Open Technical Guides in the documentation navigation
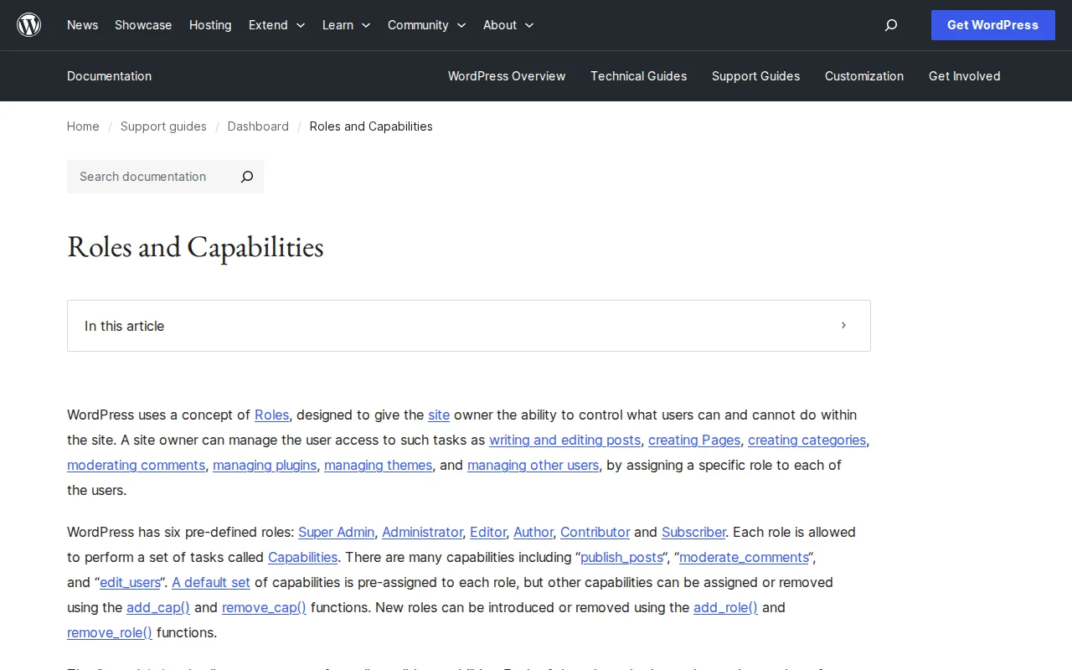Image resolution: width=1072 pixels, height=670 pixels. point(638,76)
